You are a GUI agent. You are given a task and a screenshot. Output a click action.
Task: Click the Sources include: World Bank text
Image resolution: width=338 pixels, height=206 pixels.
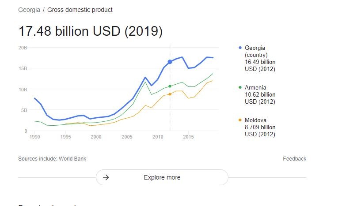(x=52, y=159)
